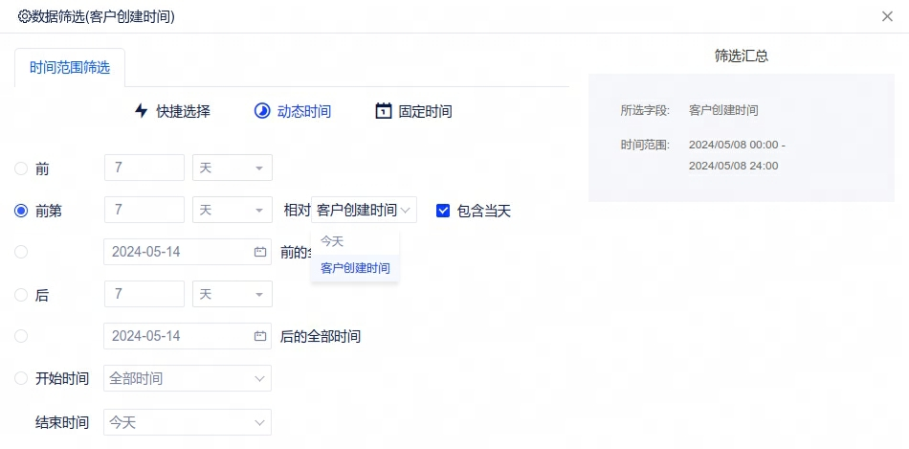Select the 后 radio button
This screenshot has width=909, height=449.
(x=21, y=295)
